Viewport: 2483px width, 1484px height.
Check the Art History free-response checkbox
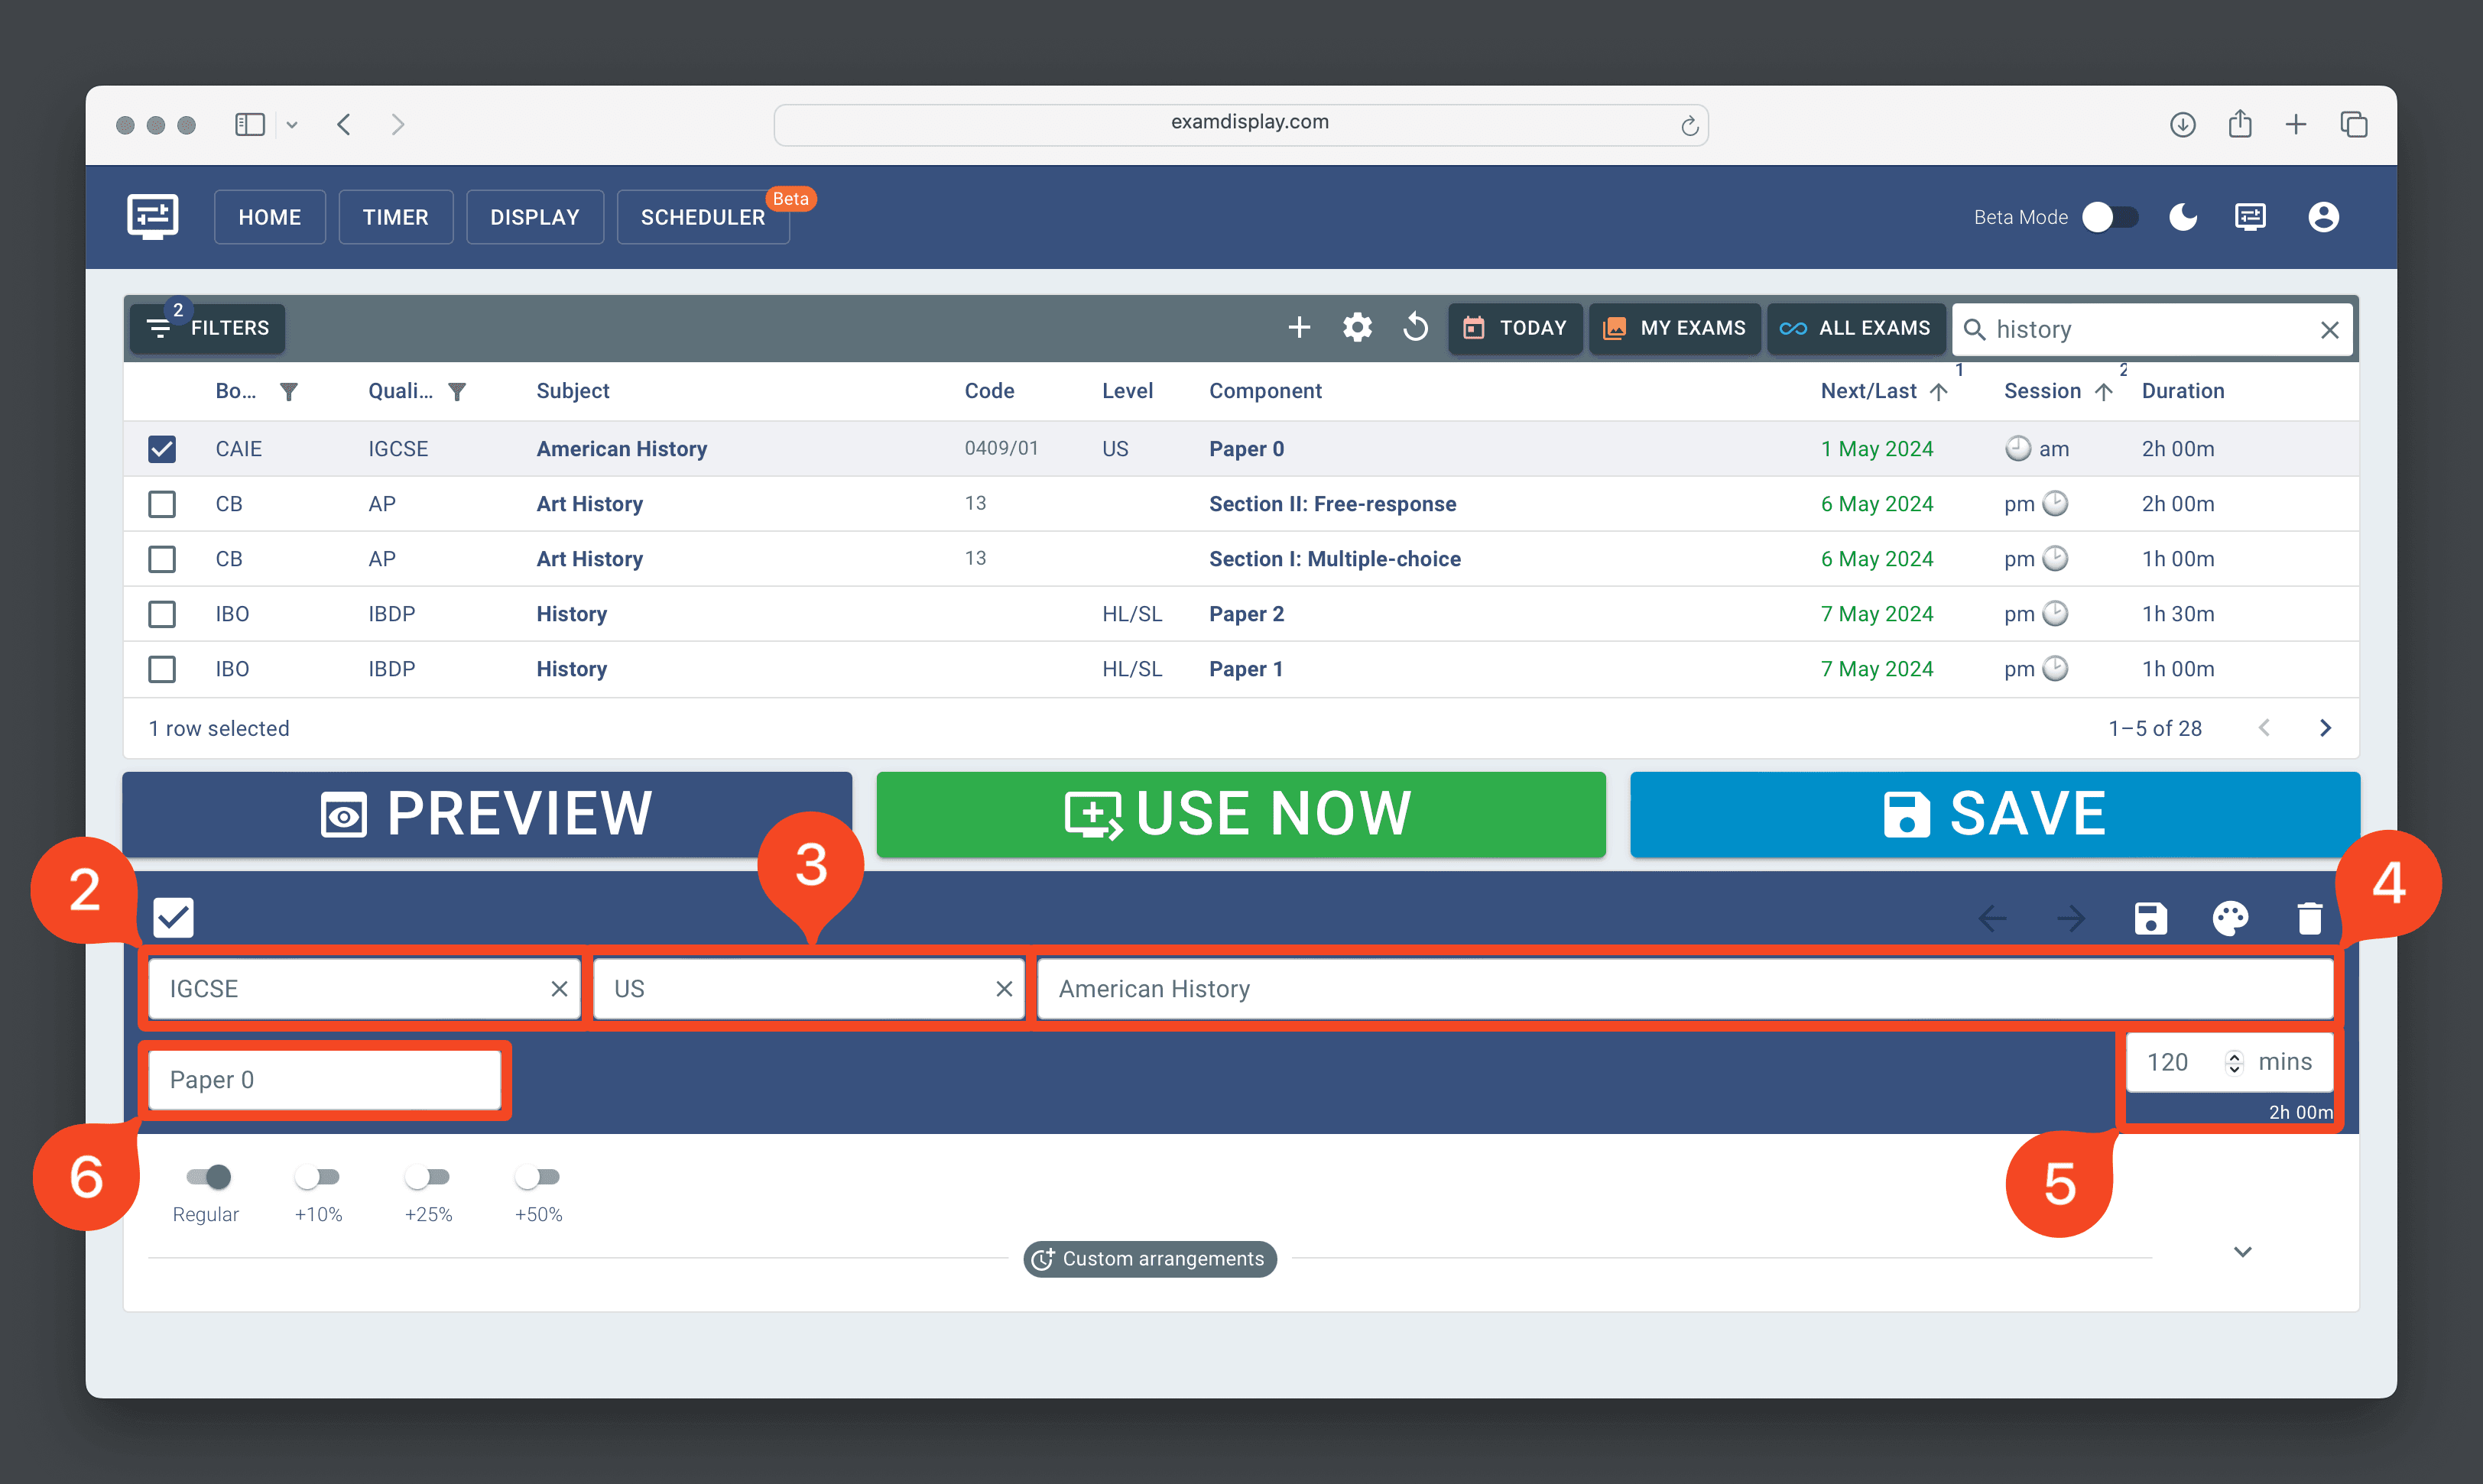pyautogui.click(x=161, y=504)
